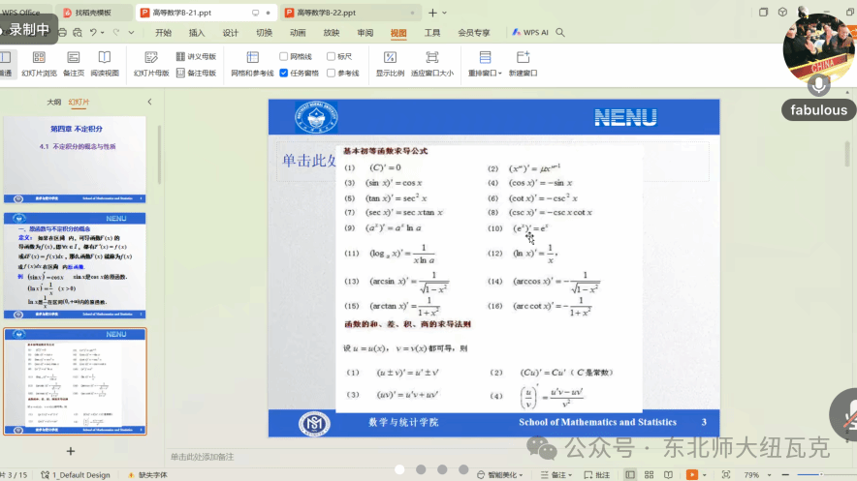Uncheck the Task Pane (任务窗格) checkbox

pyautogui.click(x=284, y=73)
